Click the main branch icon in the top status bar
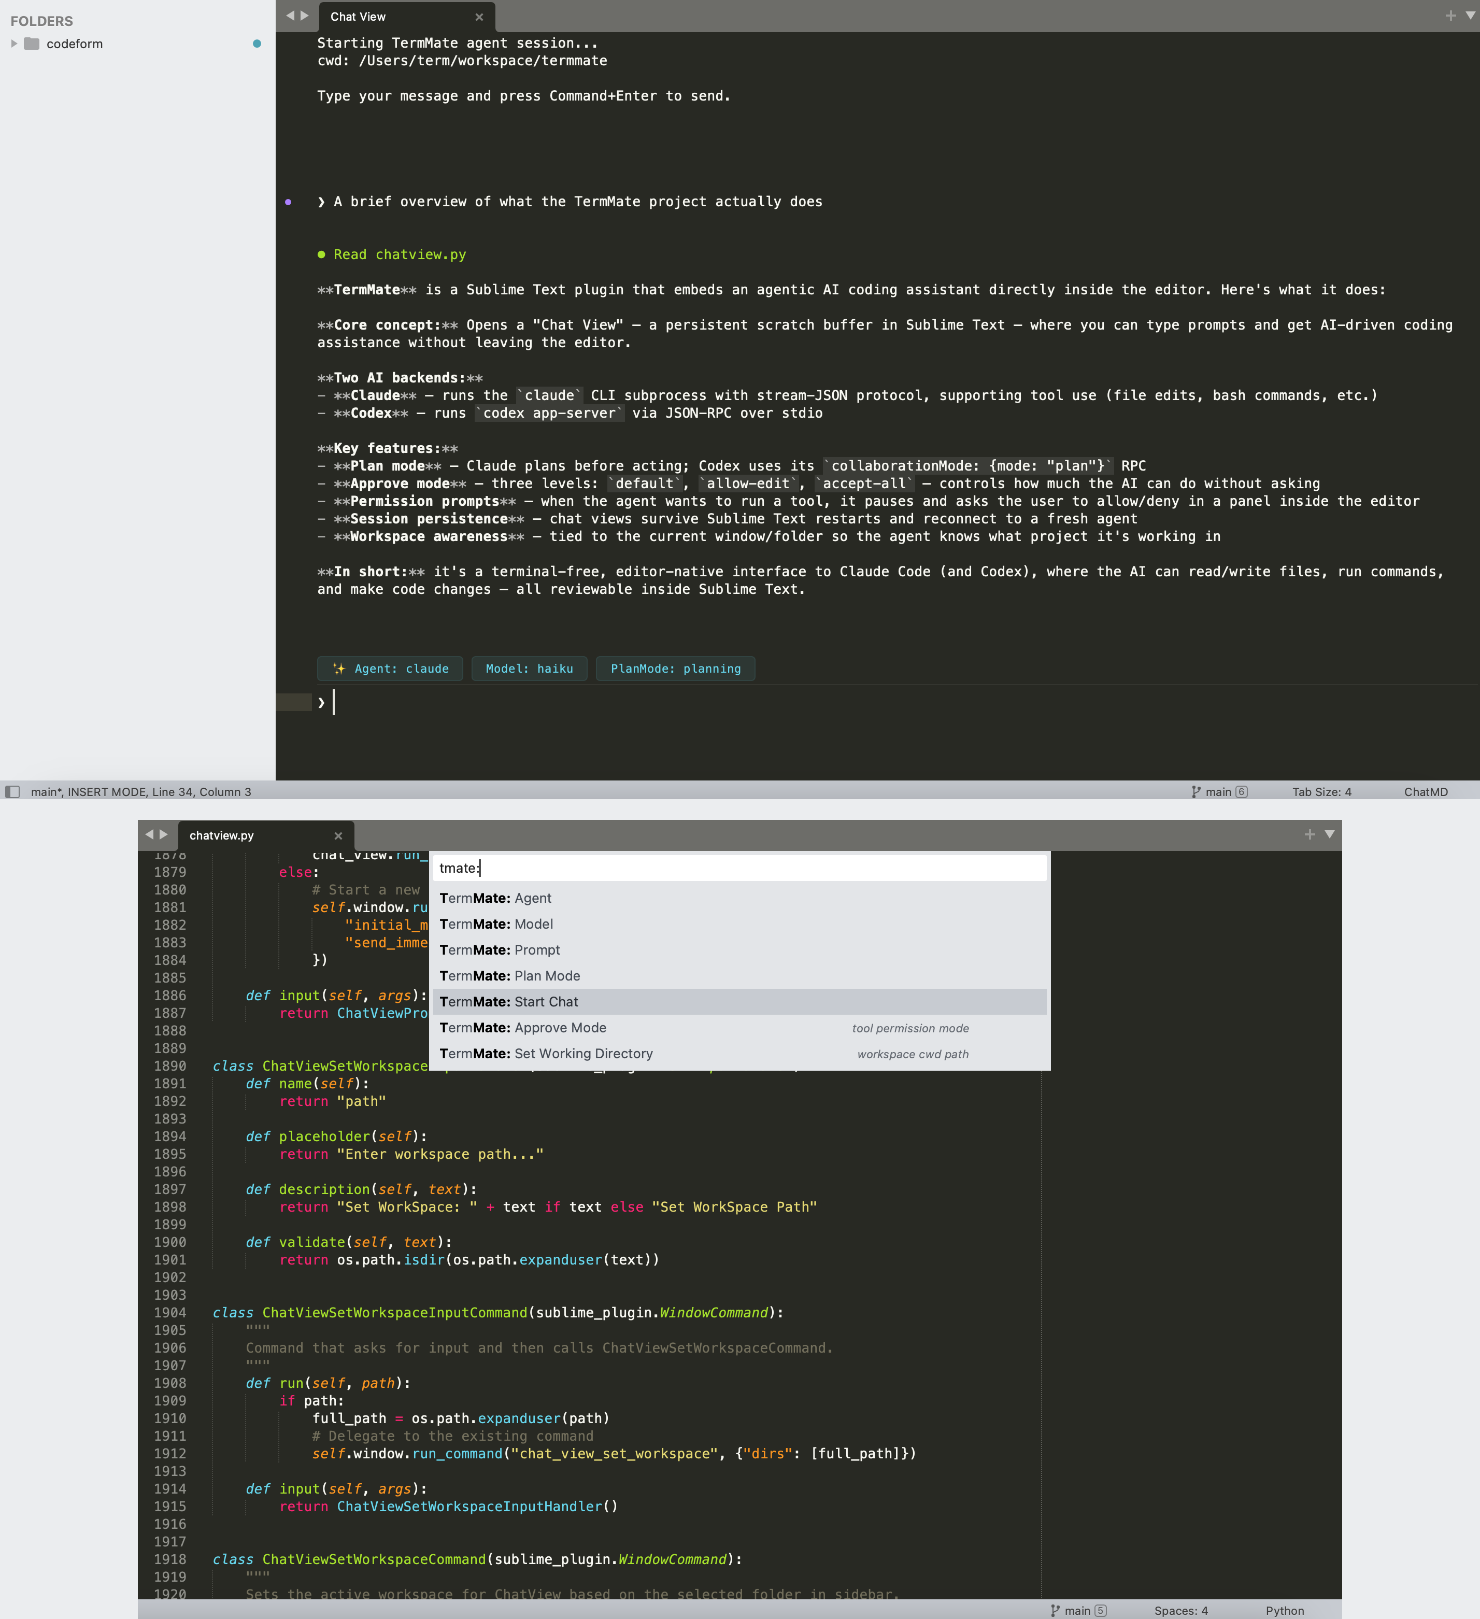 tap(1196, 792)
